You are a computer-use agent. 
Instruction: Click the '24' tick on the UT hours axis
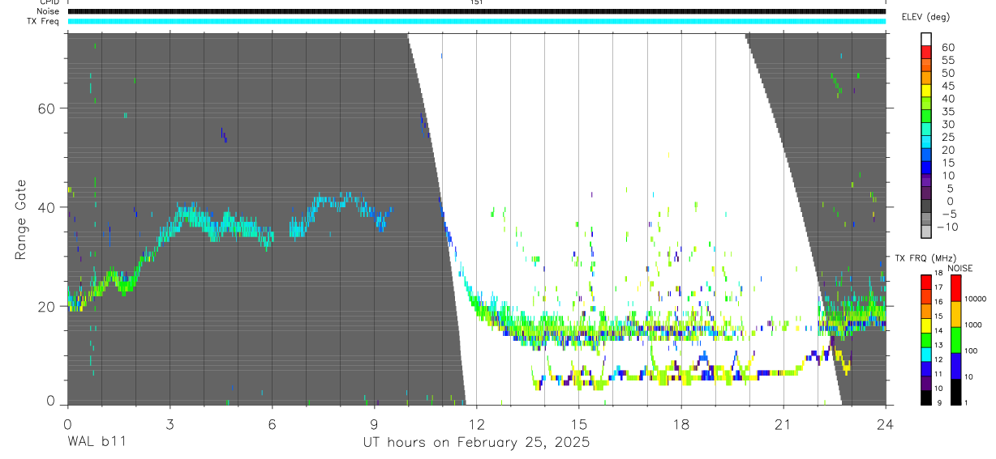point(886,423)
